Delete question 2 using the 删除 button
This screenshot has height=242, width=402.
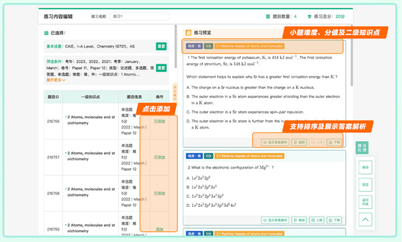tap(300, 220)
